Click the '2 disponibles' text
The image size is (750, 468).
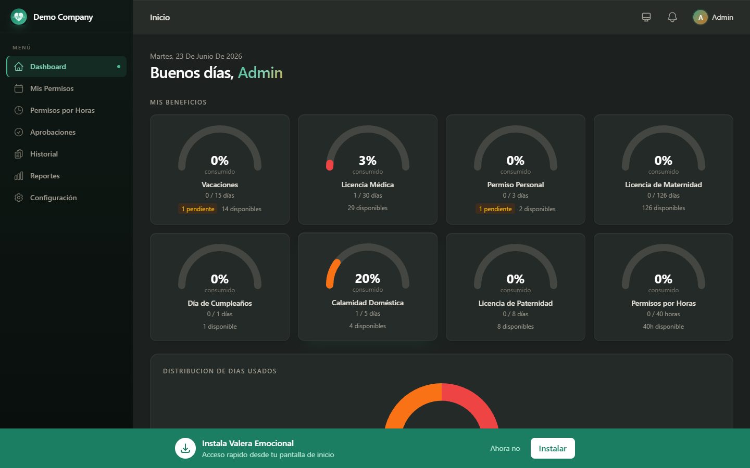click(537, 209)
